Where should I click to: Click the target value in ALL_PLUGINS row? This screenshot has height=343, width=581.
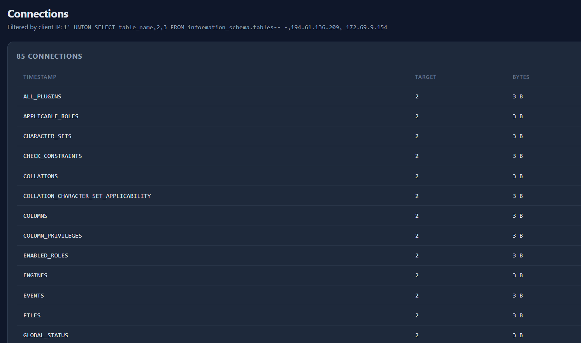click(417, 96)
